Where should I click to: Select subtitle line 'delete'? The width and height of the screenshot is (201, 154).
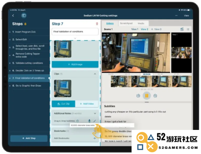point(108,117)
